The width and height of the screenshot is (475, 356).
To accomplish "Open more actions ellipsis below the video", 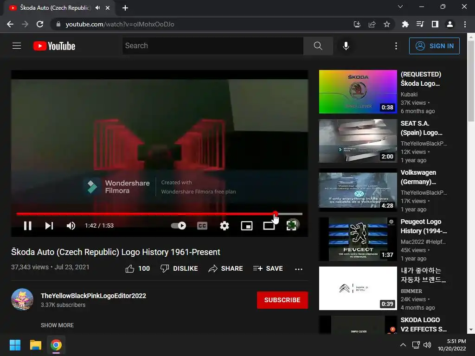I will click(298, 269).
